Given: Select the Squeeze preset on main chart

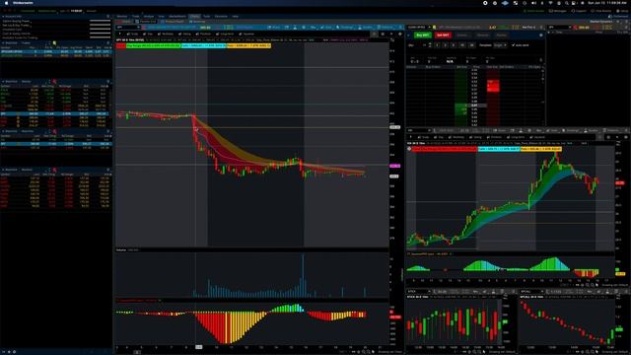Looking at the screenshot, I should tap(246, 35).
